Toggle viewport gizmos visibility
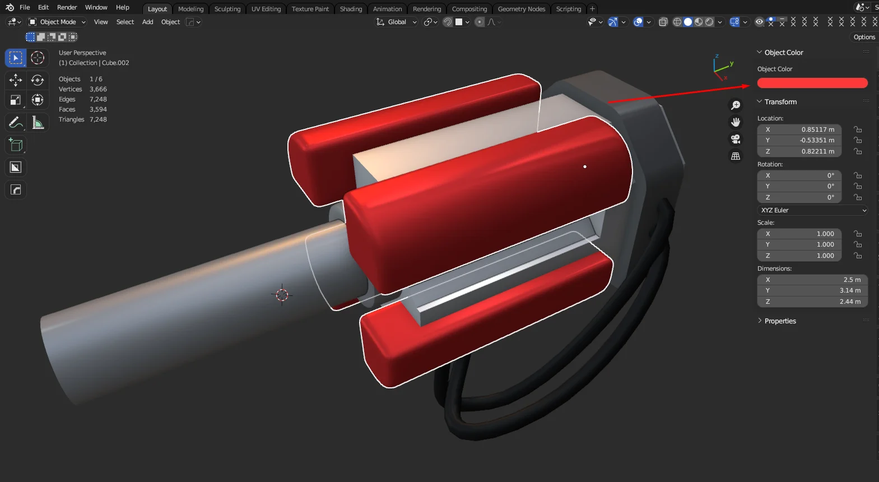 point(613,22)
